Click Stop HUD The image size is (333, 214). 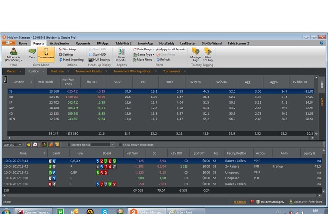pyautogui.click(x=97, y=54)
